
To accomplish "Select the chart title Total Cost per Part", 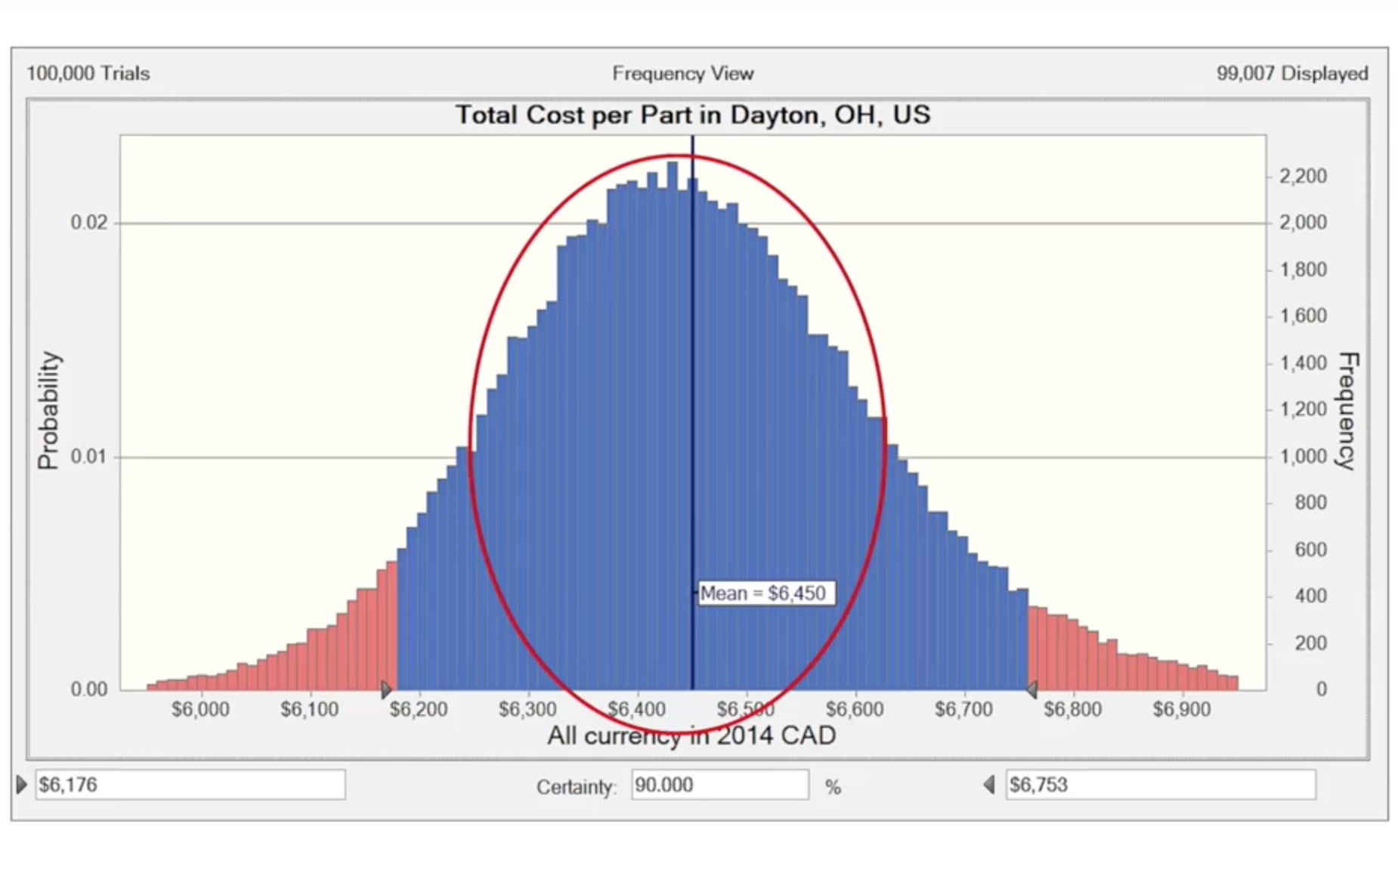I will (692, 115).
